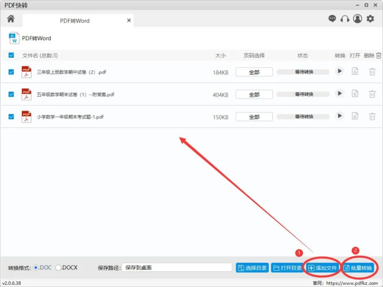Go to the home screen icon

11,19
